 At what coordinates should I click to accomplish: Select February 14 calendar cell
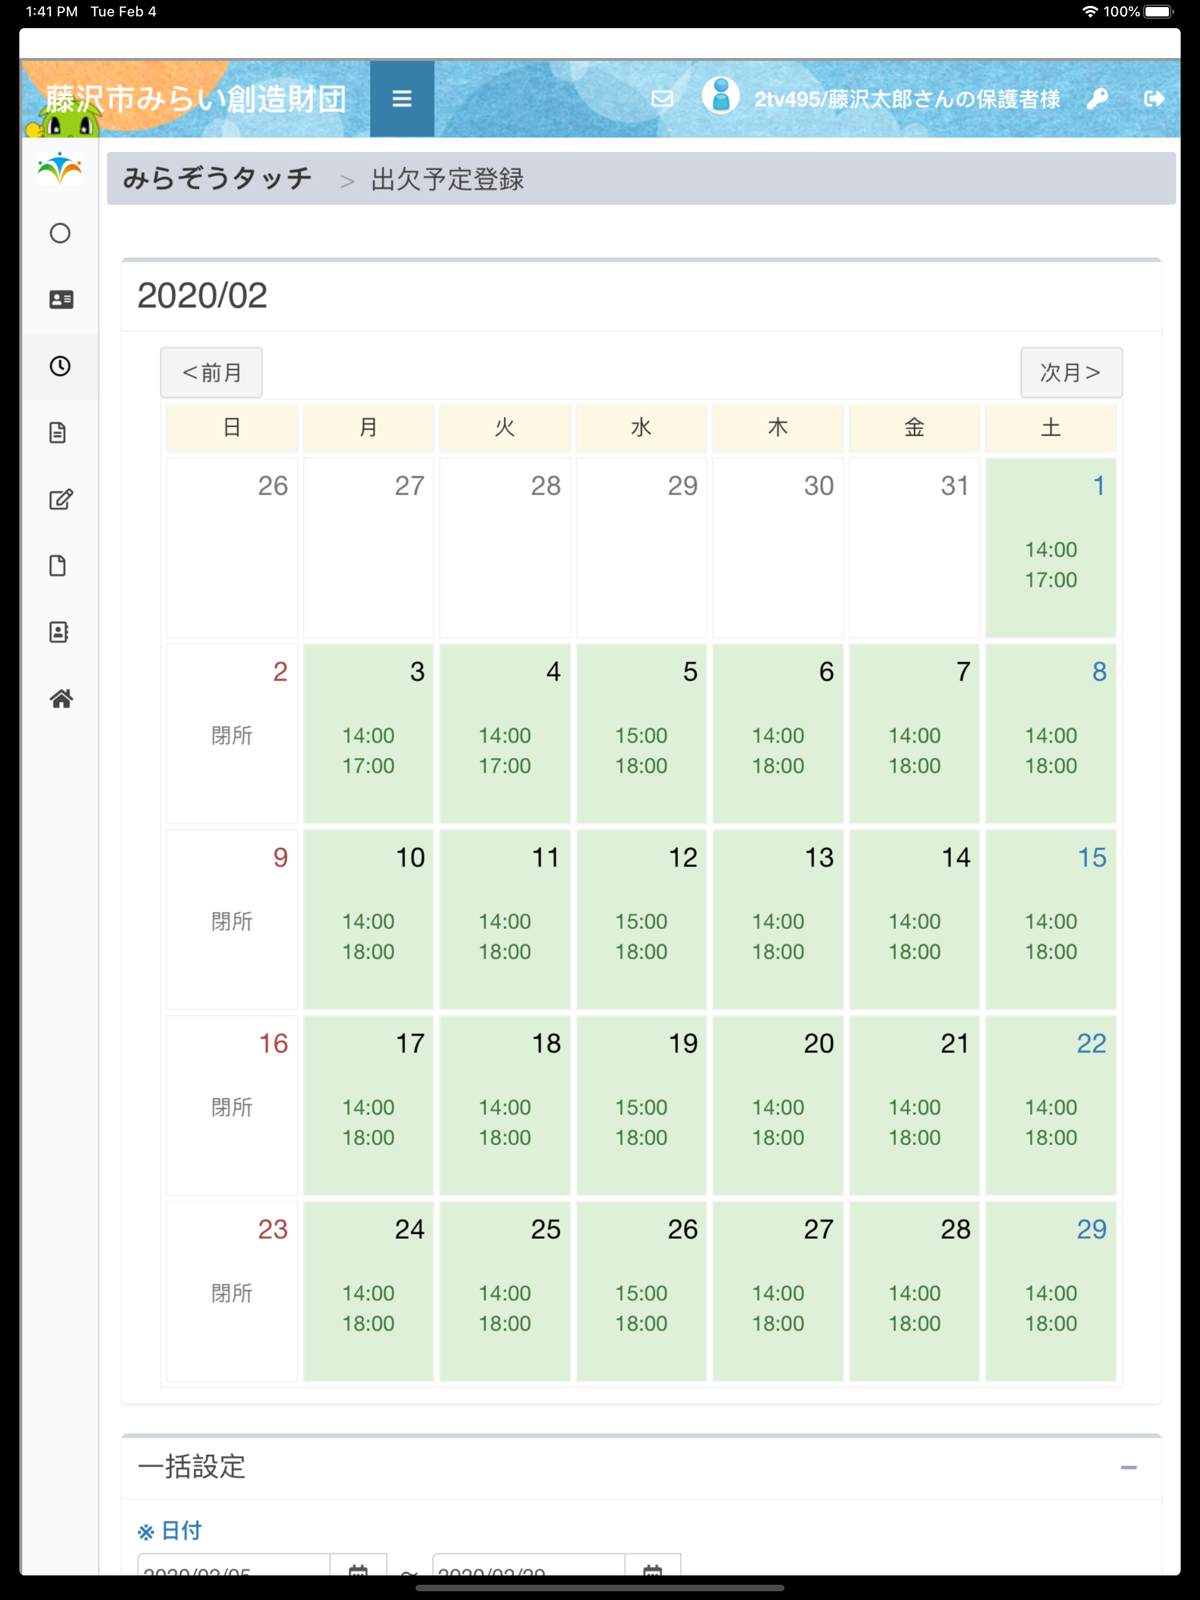tap(914, 919)
